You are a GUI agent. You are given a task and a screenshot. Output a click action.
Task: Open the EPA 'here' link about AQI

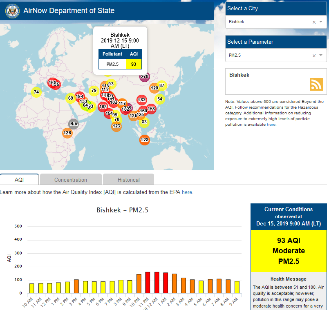pos(187,192)
